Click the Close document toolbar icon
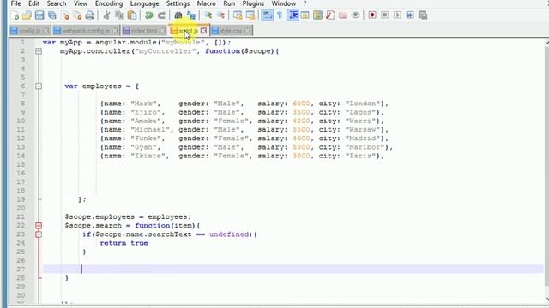This screenshot has height=308, width=549. click(65, 15)
